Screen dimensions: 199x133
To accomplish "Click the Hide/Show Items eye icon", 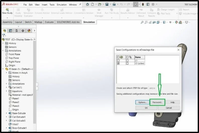I will (x=170, y=22).
